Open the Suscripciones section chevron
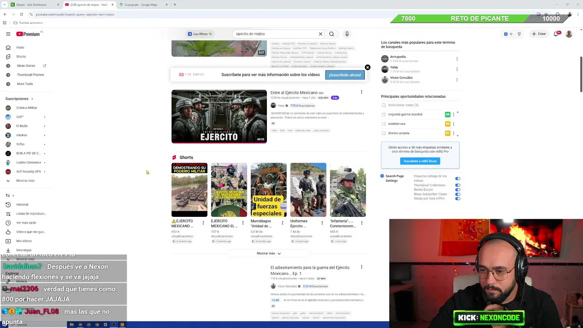The image size is (583, 328). click(32, 99)
